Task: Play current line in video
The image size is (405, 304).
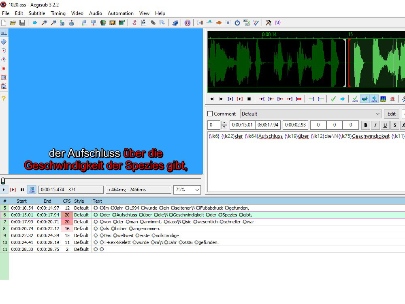Action: coord(13,189)
